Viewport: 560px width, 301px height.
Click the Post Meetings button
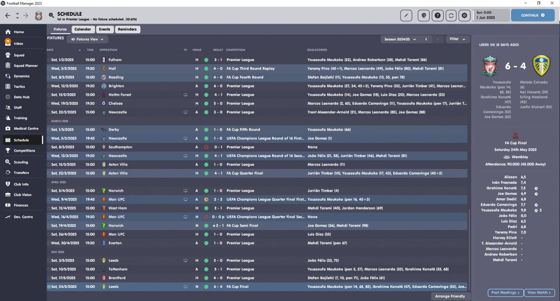coord(505,293)
